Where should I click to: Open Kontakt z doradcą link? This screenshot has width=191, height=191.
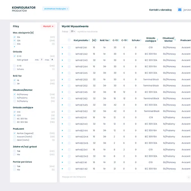coord(160,10)
